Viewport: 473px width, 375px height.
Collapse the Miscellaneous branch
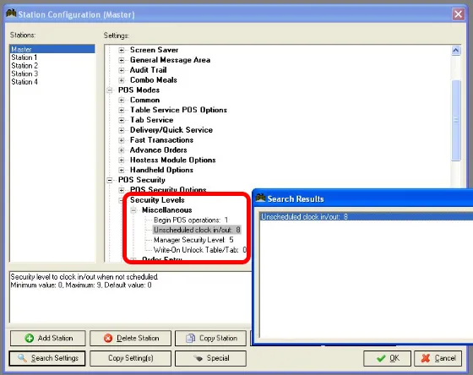click(133, 210)
